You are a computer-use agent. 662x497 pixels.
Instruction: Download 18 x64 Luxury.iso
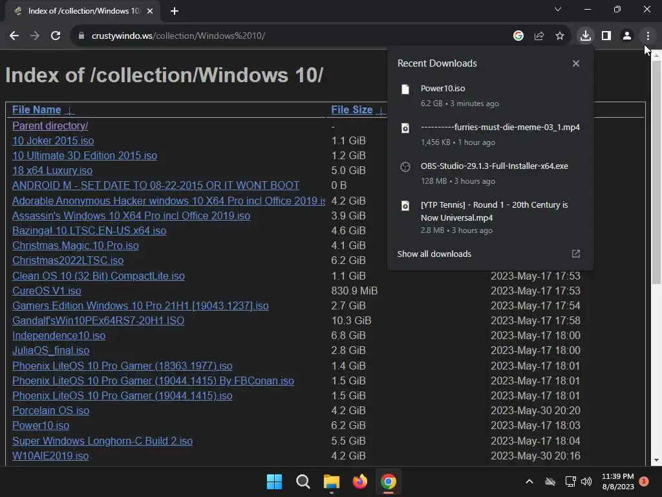coord(52,171)
